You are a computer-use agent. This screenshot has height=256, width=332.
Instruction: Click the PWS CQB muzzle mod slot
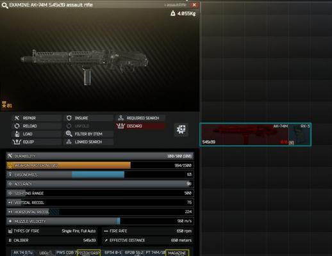[x=66, y=253]
